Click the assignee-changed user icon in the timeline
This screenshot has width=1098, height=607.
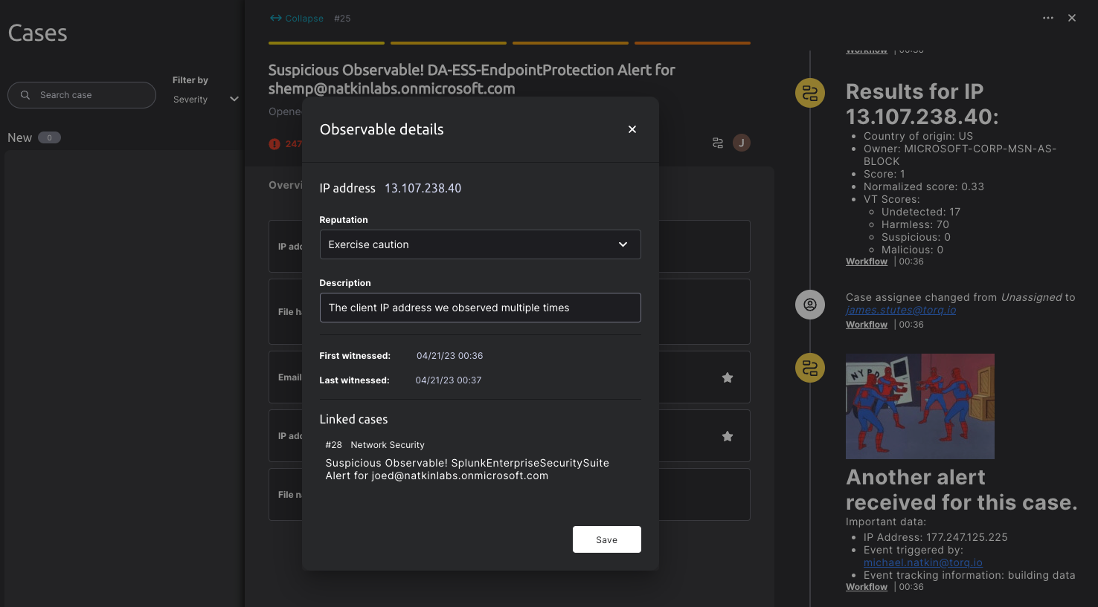810,305
